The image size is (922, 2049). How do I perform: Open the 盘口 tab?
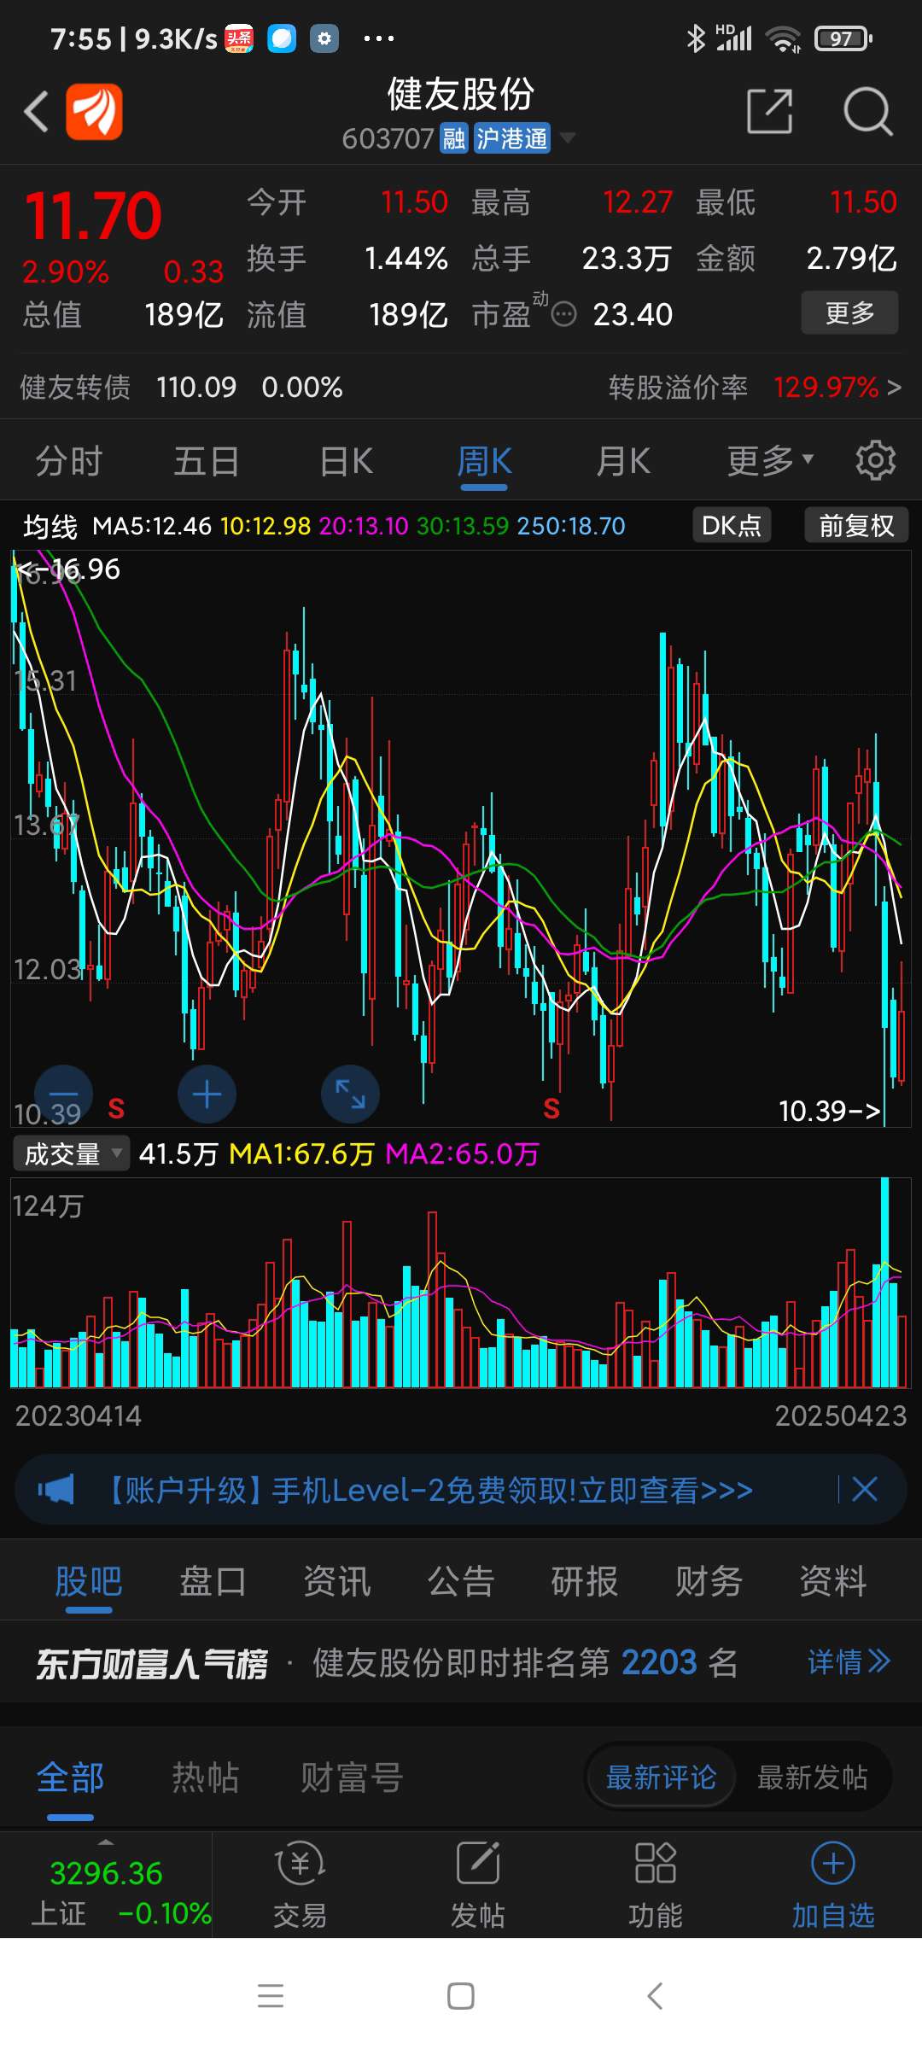click(213, 1581)
